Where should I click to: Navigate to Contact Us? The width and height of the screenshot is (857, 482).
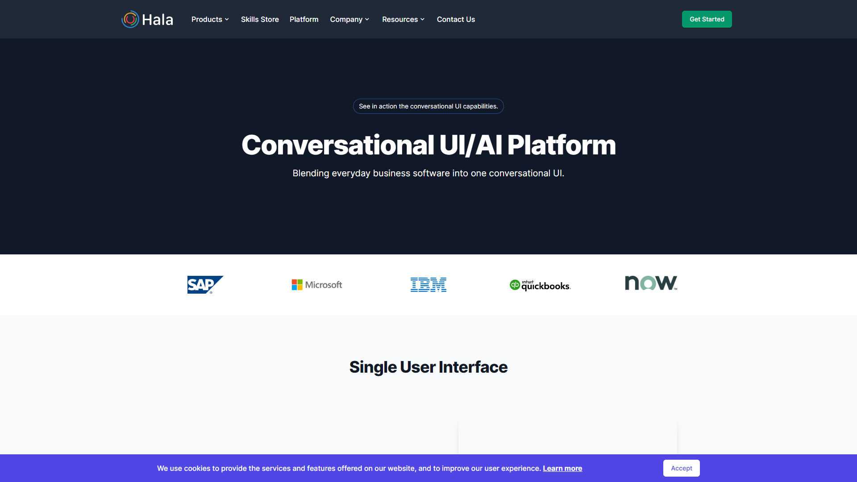[x=456, y=19]
